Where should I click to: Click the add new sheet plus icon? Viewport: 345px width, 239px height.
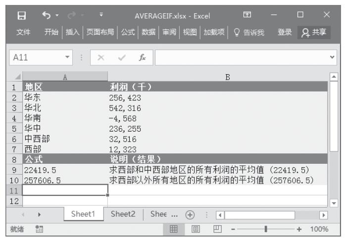[189, 215]
